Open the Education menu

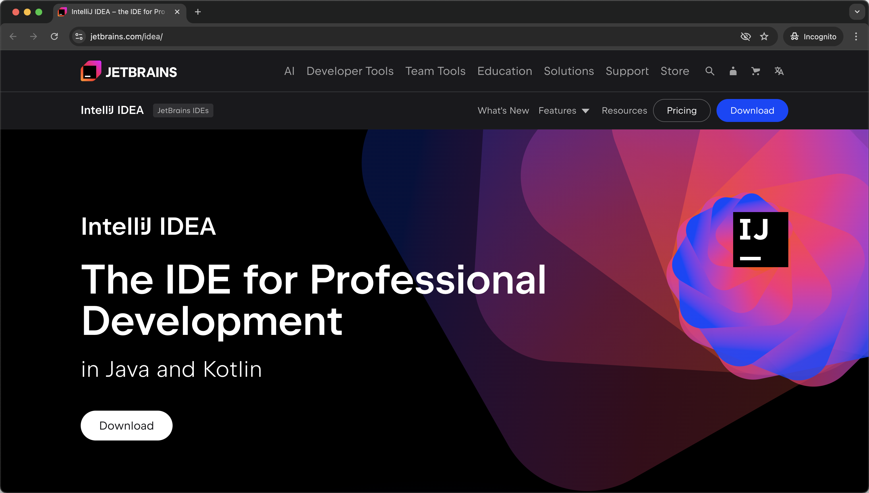[x=505, y=71]
